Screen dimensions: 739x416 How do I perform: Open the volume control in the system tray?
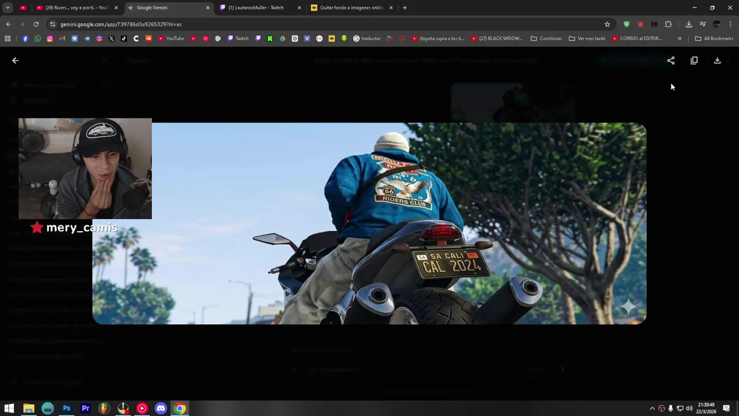(689, 408)
